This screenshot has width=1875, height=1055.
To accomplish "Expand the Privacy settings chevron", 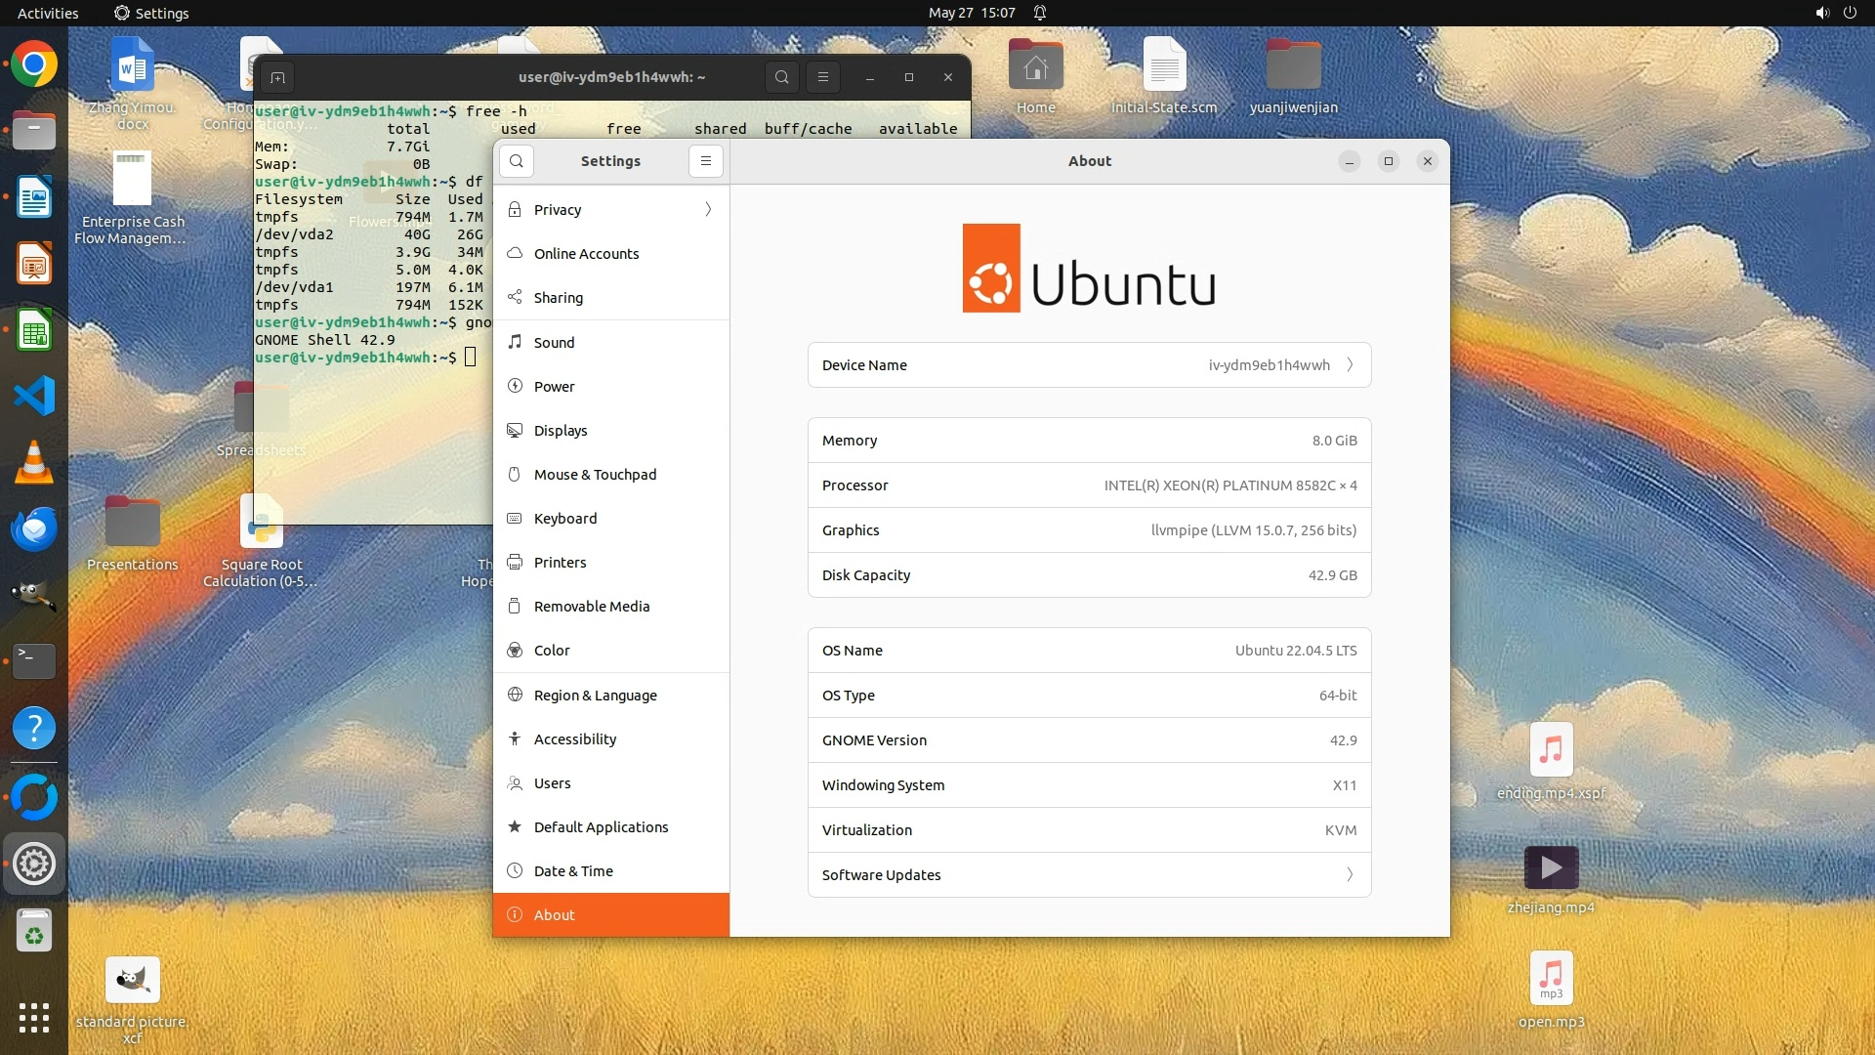I will click(x=708, y=210).
